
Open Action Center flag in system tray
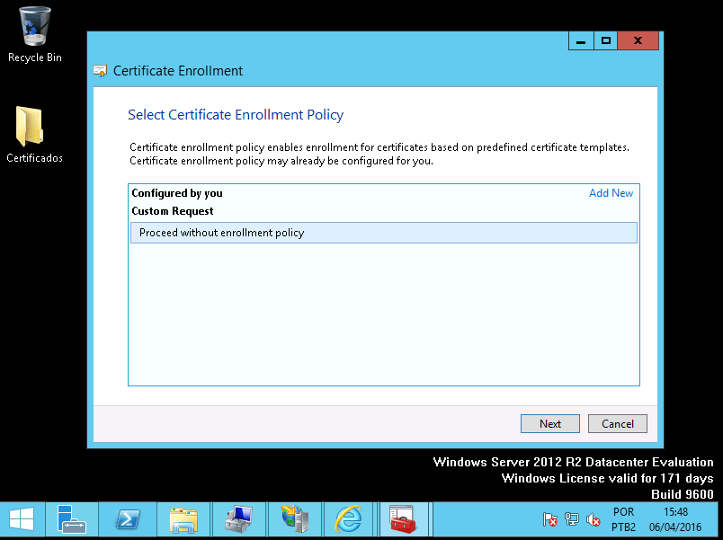[549, 519]
